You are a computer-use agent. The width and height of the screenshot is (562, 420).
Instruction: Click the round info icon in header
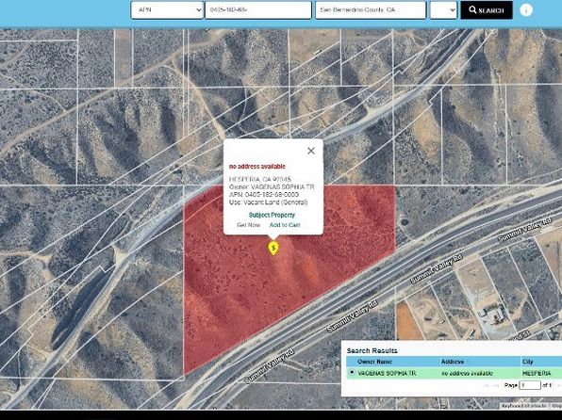pos(526,10)
